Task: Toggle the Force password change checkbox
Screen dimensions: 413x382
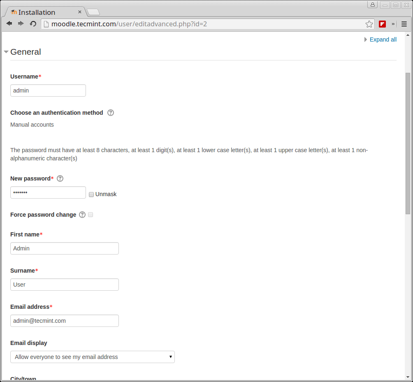Action: tap(90, 215)
